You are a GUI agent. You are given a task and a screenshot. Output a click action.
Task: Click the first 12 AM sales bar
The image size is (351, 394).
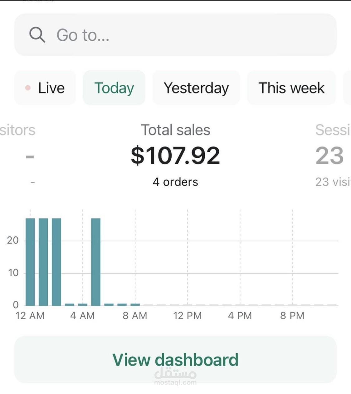[x=30, y=262]
